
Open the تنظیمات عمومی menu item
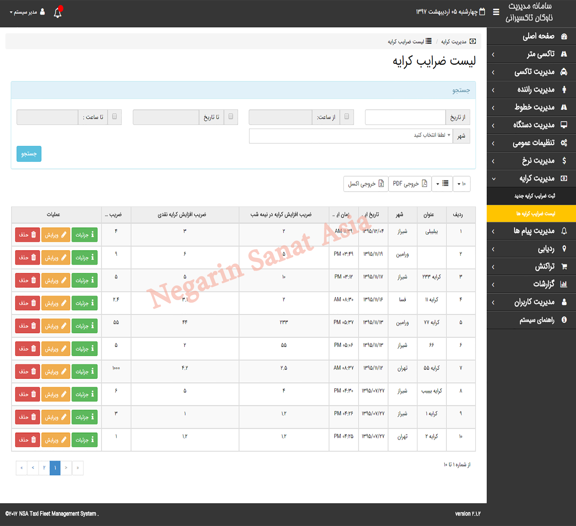coord(531,143)
